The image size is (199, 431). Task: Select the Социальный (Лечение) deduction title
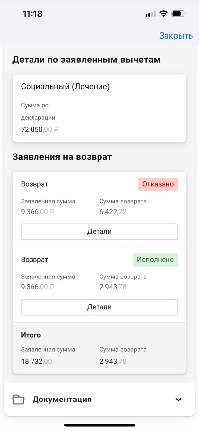(x=65, y=87)
